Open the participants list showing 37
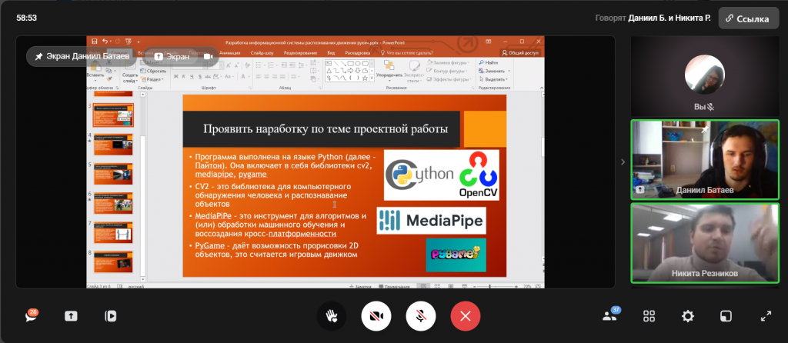This screenshot has width=788, height=343. click(x=610, y=316)
